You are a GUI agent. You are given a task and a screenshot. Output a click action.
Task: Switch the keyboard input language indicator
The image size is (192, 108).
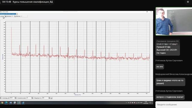(141, 103)
